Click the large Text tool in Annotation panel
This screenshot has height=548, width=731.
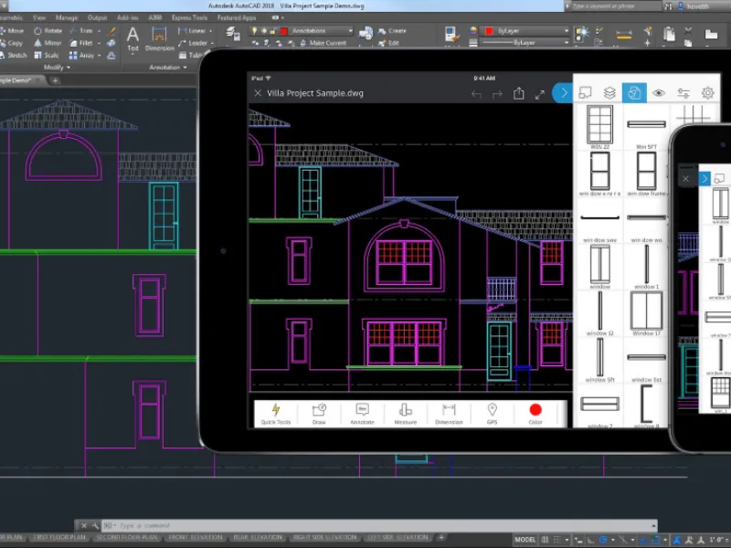[132, 39]
